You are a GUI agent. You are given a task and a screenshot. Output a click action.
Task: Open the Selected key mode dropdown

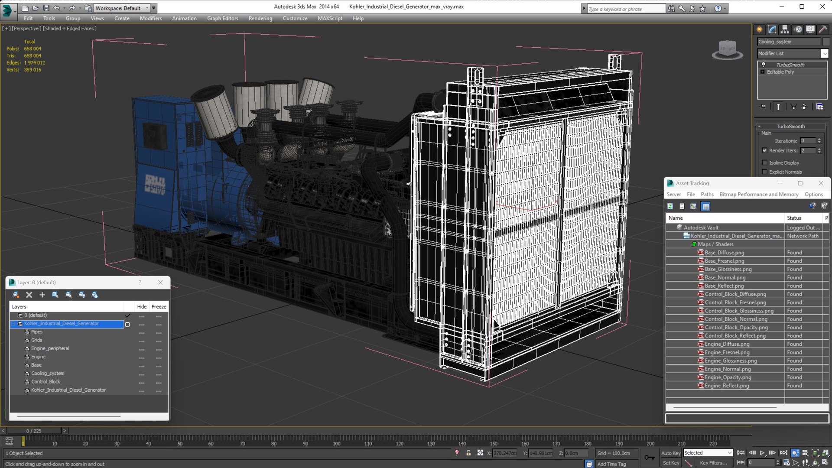click(x=729, y=453)
